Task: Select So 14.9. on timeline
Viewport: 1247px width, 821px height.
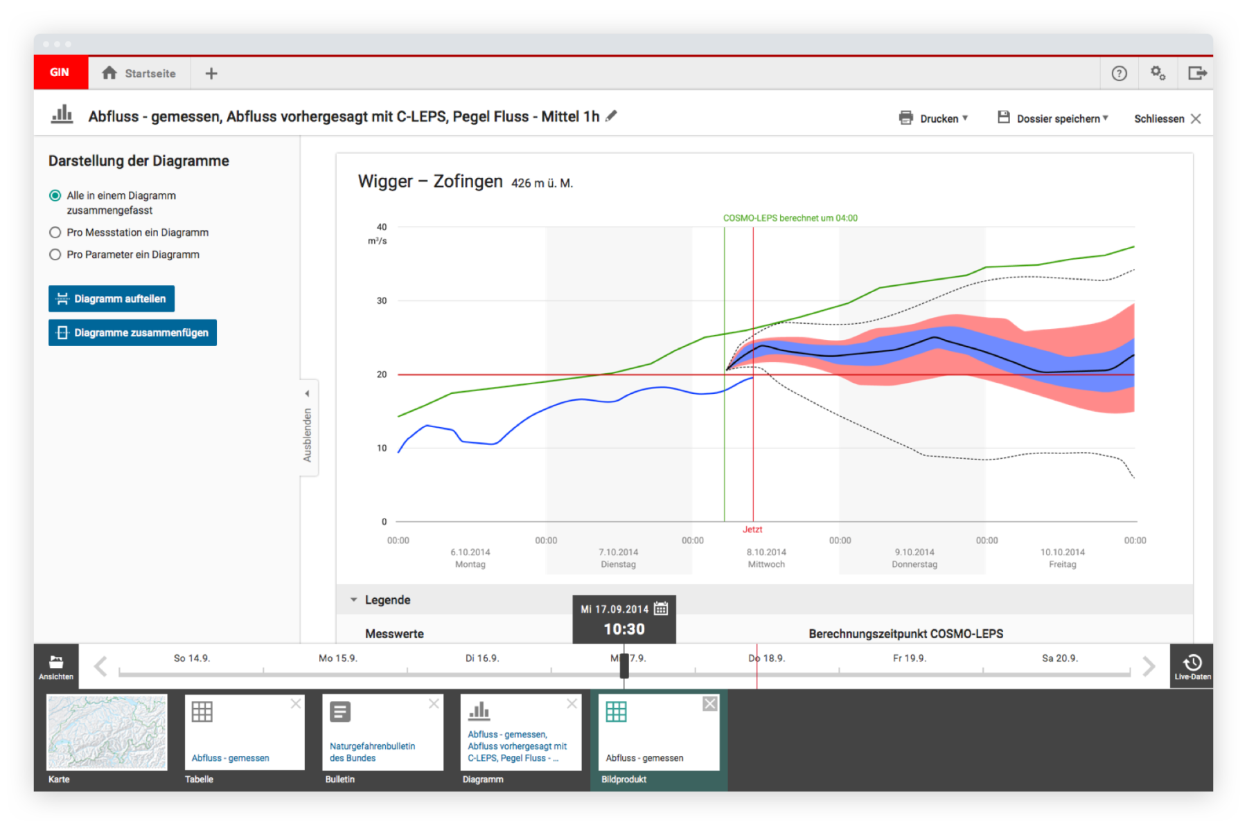Action: click(x=192, y=658)
